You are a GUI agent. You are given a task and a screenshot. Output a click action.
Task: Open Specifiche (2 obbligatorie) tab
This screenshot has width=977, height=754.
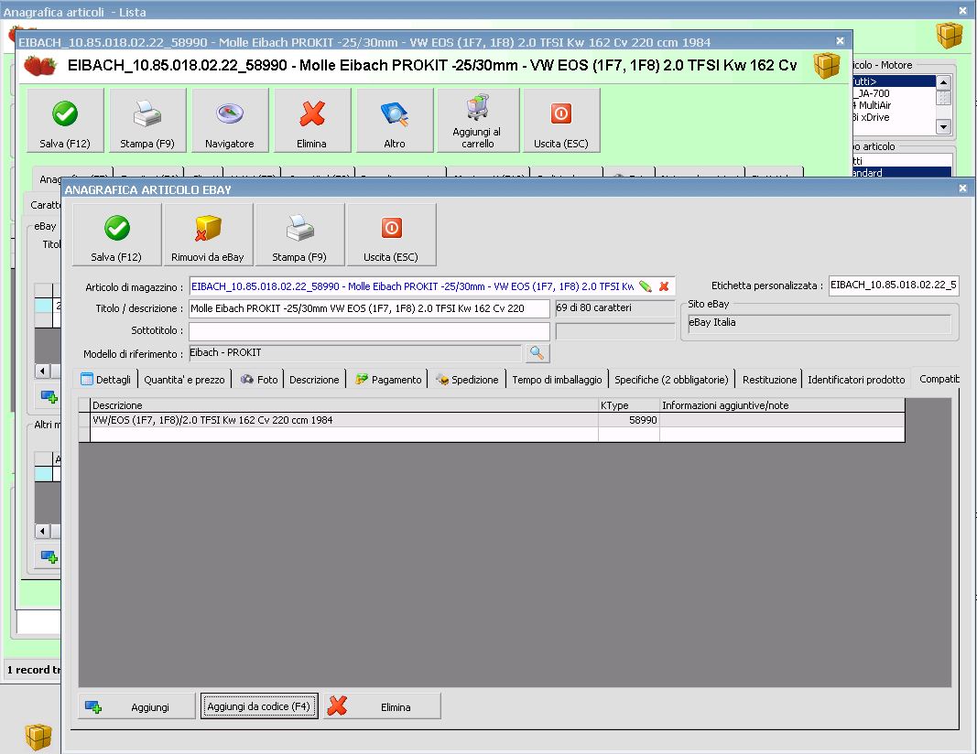[671, 379]
